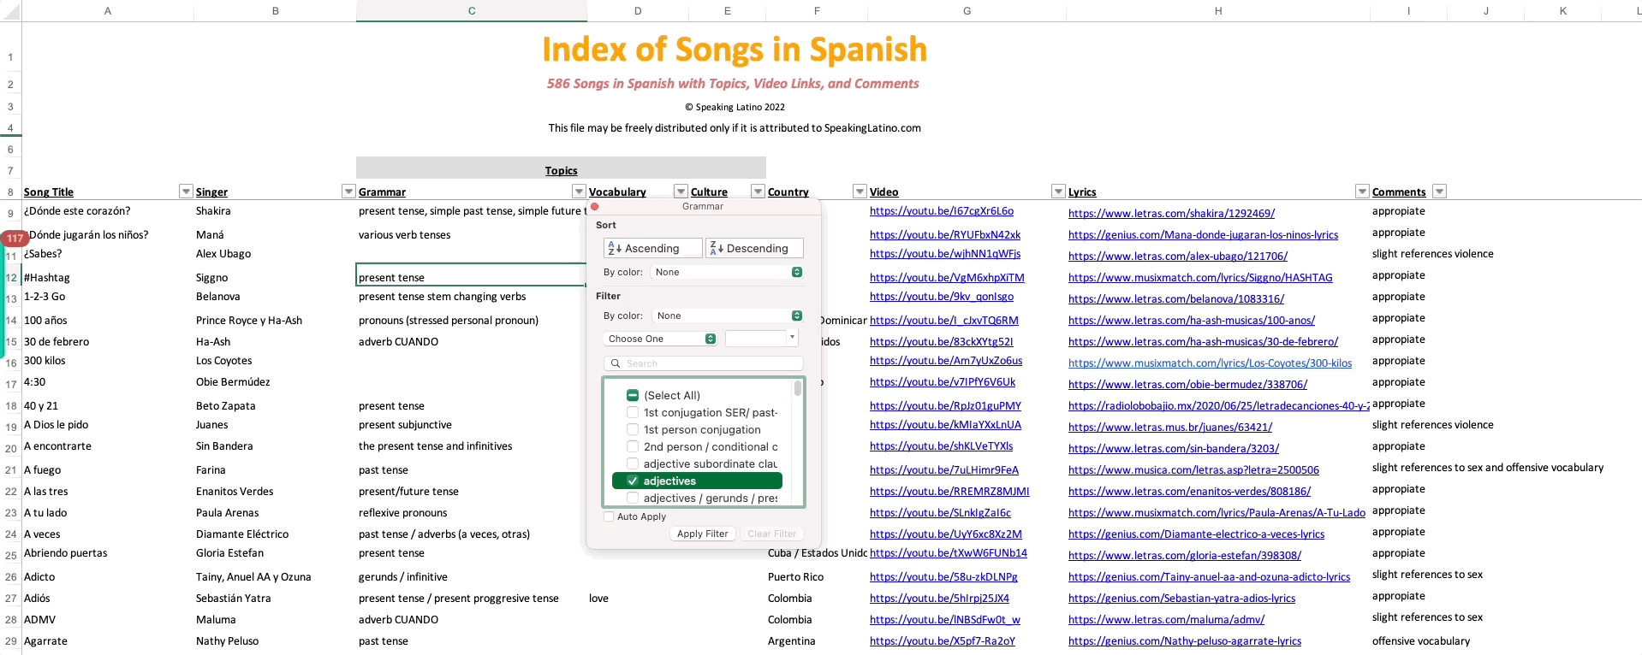1642x655 pixels.
Task: Click vocabulary cell 'love'
Action: coord(598,599)
